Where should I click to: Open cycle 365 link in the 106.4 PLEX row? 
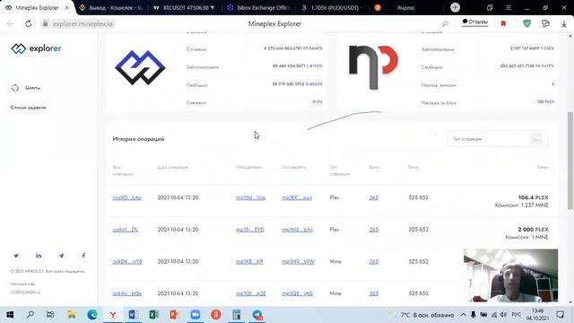pyautogui.click(x=374, y=197)
